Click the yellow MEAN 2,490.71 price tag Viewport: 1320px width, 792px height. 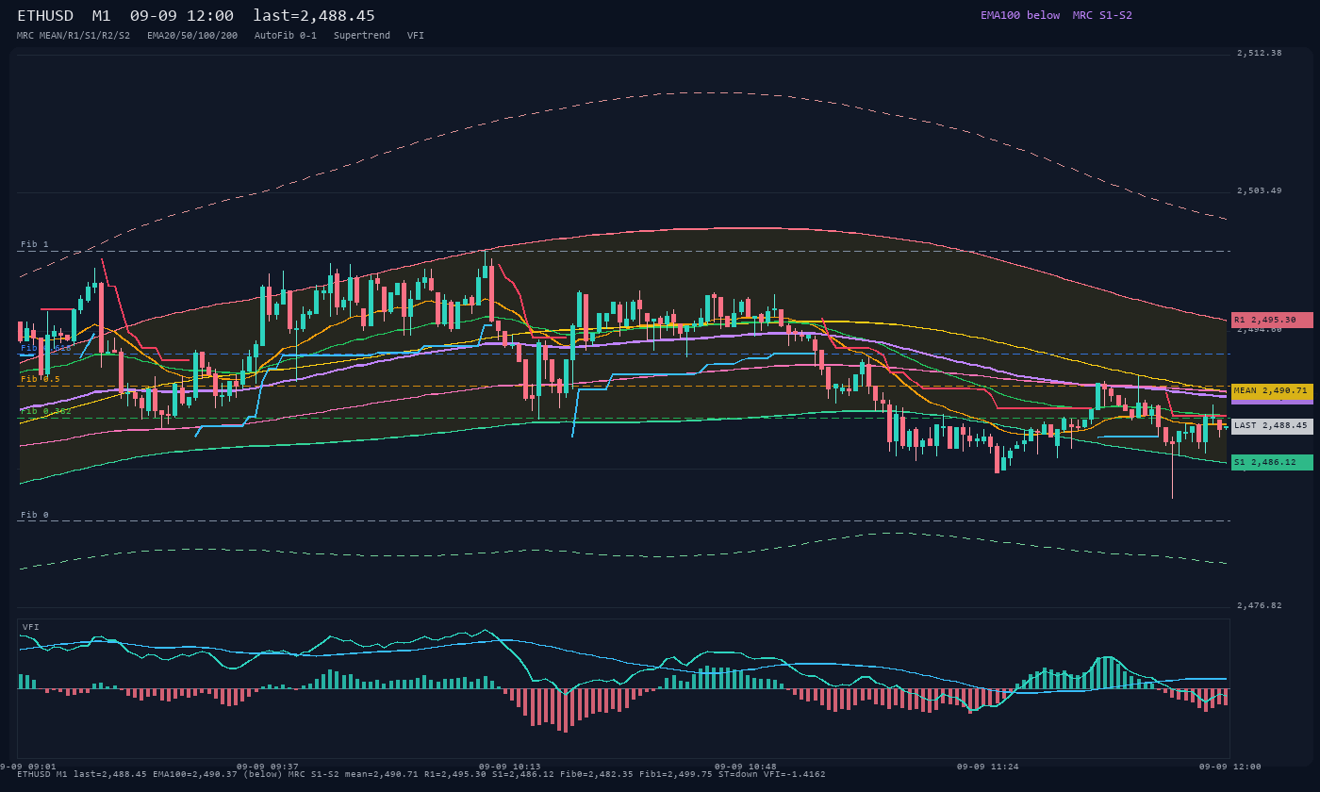1272,391
